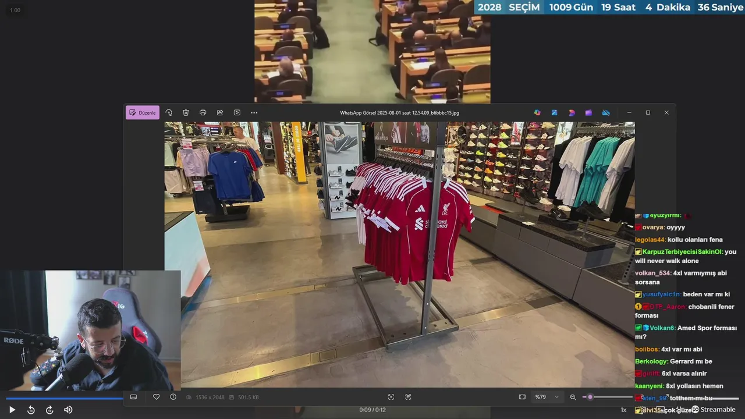The width and height of the screenshot is (745, 419).
Task: Toggle the filmstrip icon in Photos bottom bar
Action: pyautogui.click(x=133, y=397)
